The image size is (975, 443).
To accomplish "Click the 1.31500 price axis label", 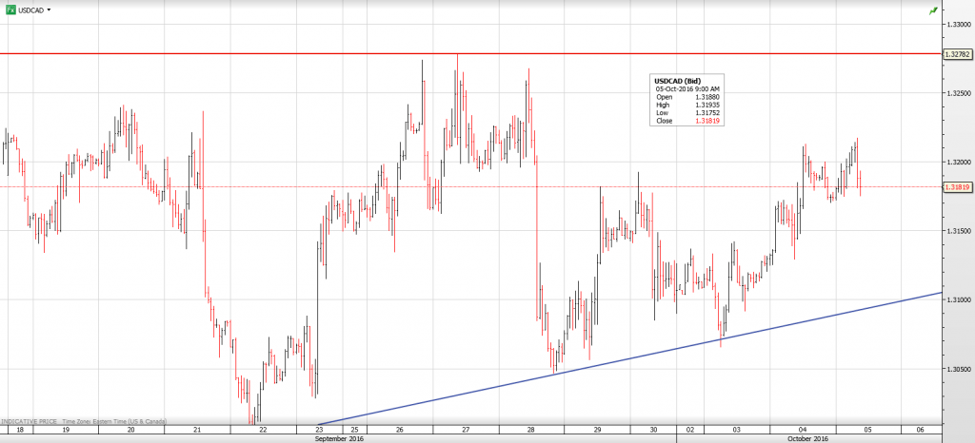I will click(x=958, y=231).
